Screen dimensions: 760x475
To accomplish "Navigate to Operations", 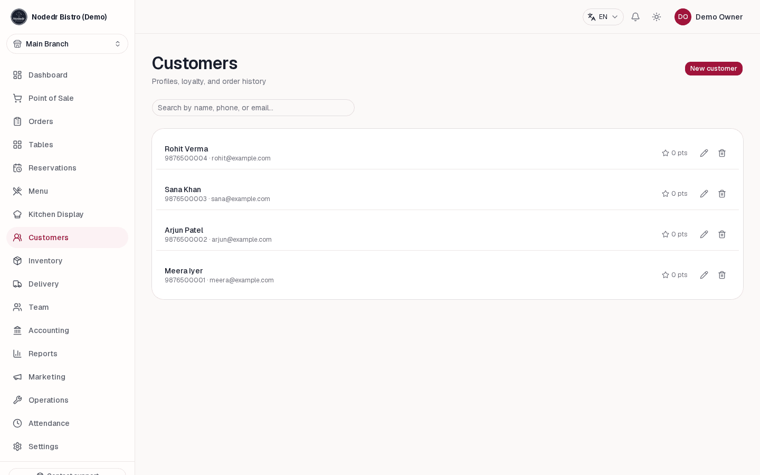I will tap(67, 400).
